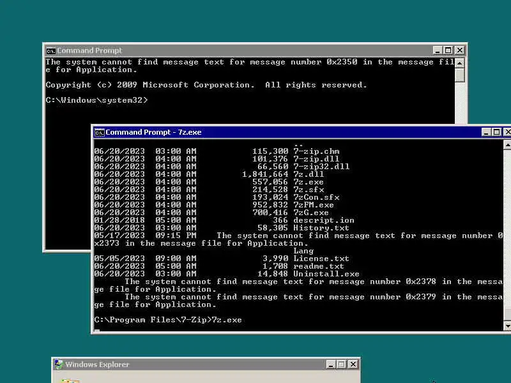Click the file name readme.txt
The width and height of the screenshot is (511, 383).
tap(318, 266)
